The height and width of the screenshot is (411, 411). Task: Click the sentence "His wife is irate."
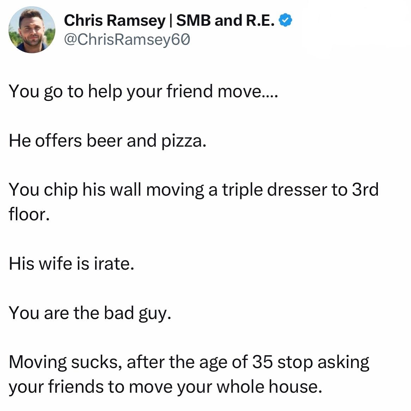[x=72, y=263]
